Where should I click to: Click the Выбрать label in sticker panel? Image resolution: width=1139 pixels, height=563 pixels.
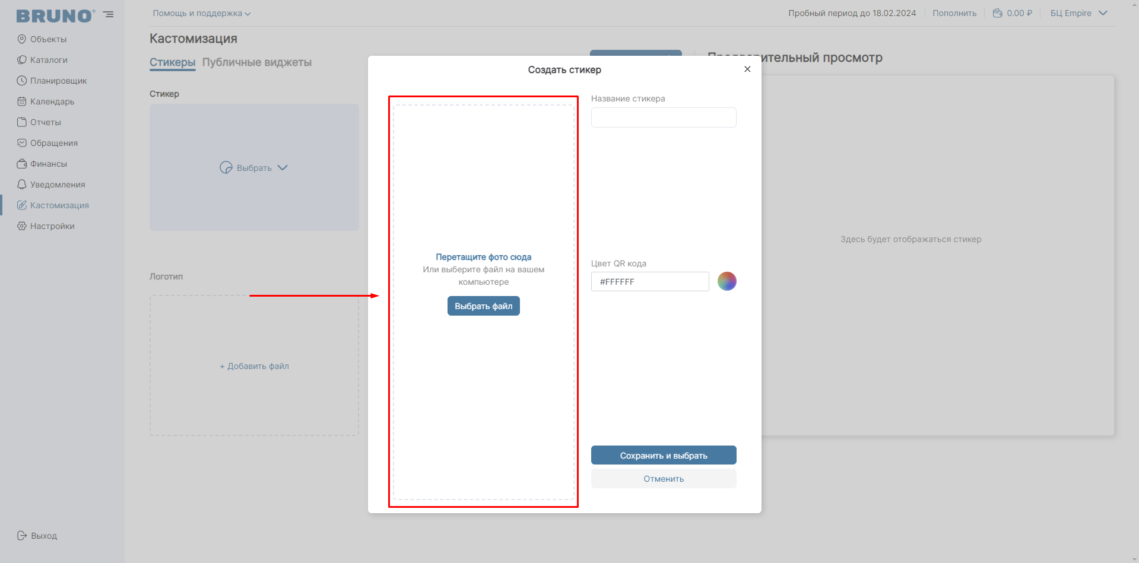tap(254, 168)
